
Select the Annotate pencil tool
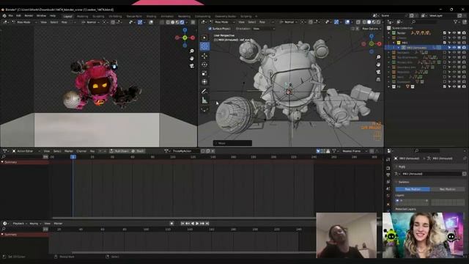point(204,91)
